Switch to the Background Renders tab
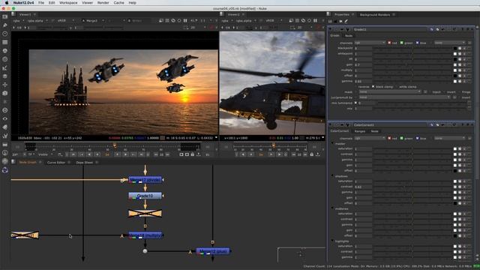 pyautogui.click(x=375, y=15)
